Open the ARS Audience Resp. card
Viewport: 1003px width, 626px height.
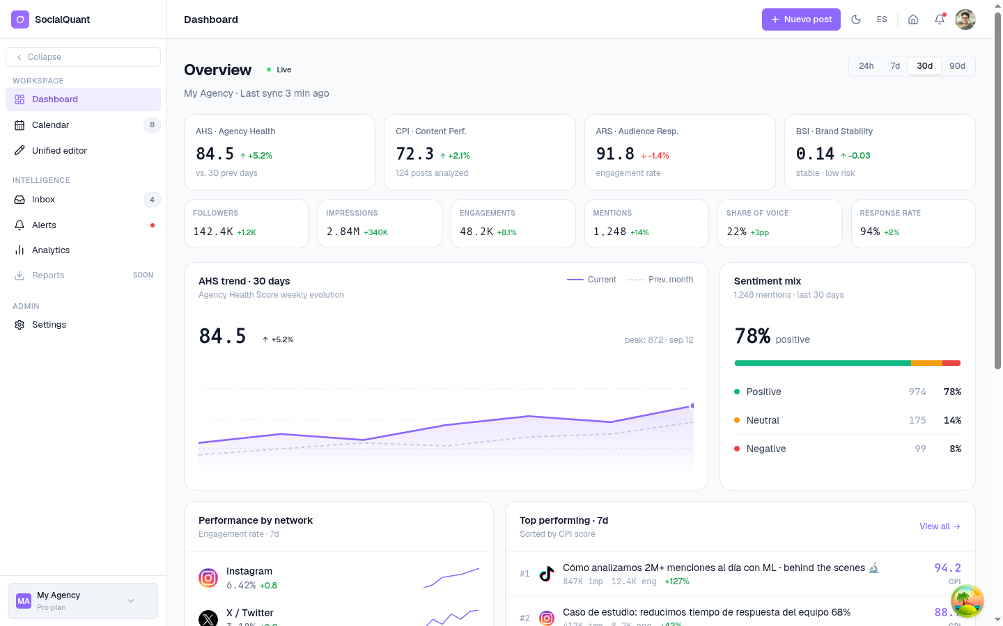[680, 152]
